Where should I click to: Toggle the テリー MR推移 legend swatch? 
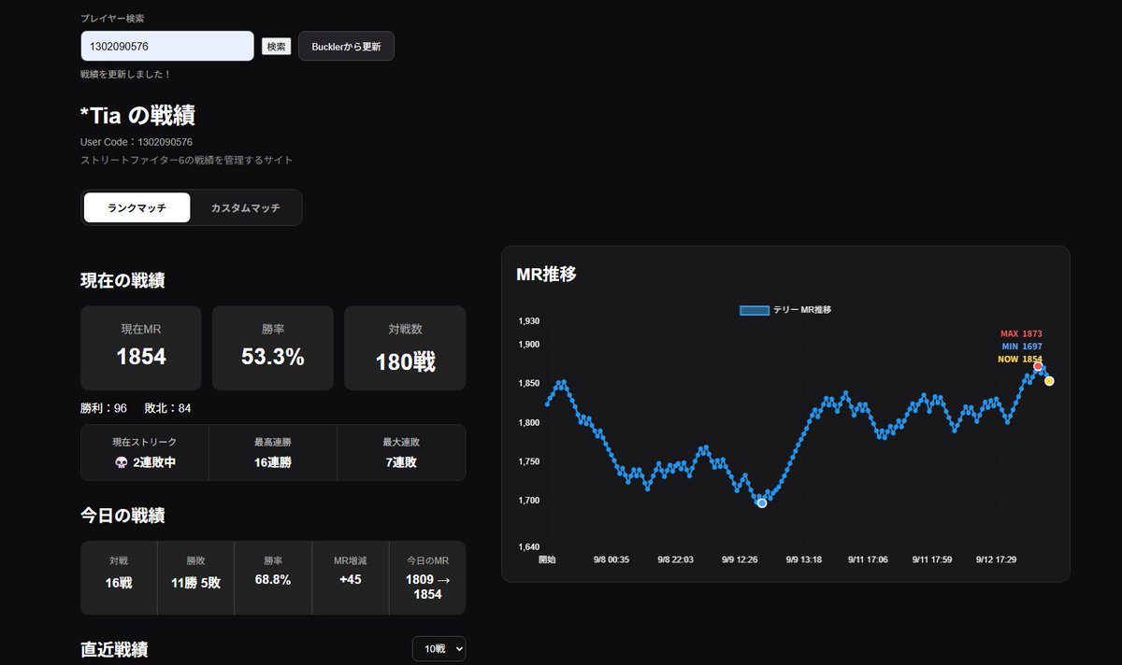pyautogui.click(x=754, y=310)
